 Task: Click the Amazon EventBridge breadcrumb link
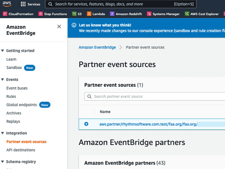(97, 47)
